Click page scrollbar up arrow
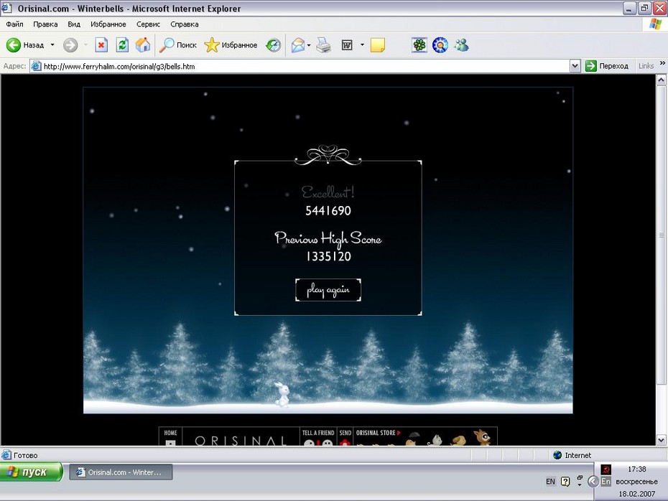668x501 pixels. point(662,80)
